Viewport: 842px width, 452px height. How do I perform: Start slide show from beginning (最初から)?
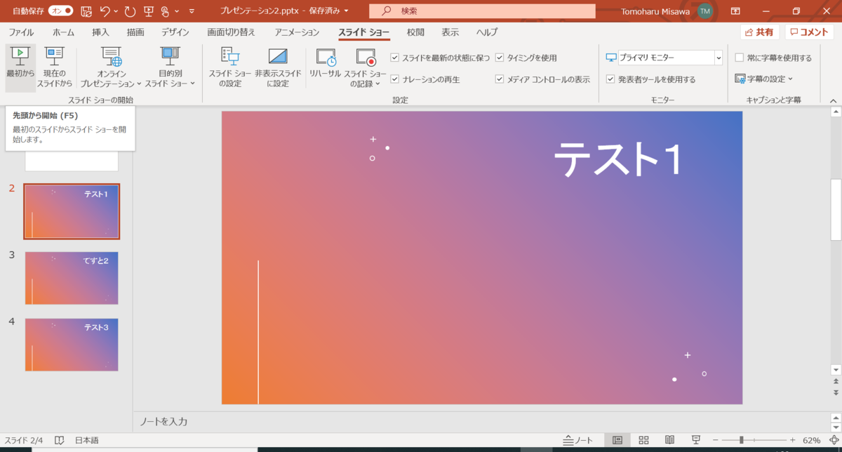pyautogui.click(x=20, y=67)
